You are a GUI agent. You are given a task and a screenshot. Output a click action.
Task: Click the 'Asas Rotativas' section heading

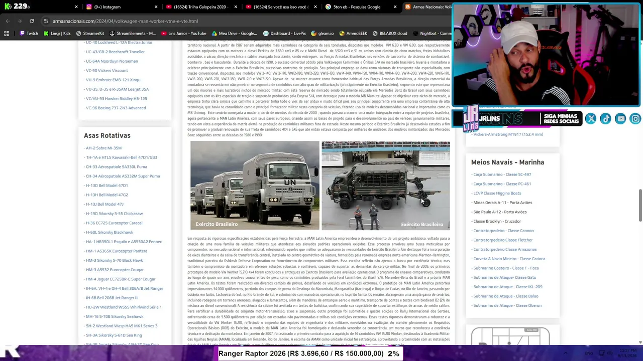(107, 135)
